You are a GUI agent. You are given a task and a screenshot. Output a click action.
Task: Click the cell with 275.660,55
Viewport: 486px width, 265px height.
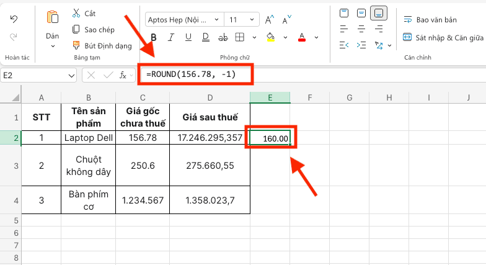point(210,165)
